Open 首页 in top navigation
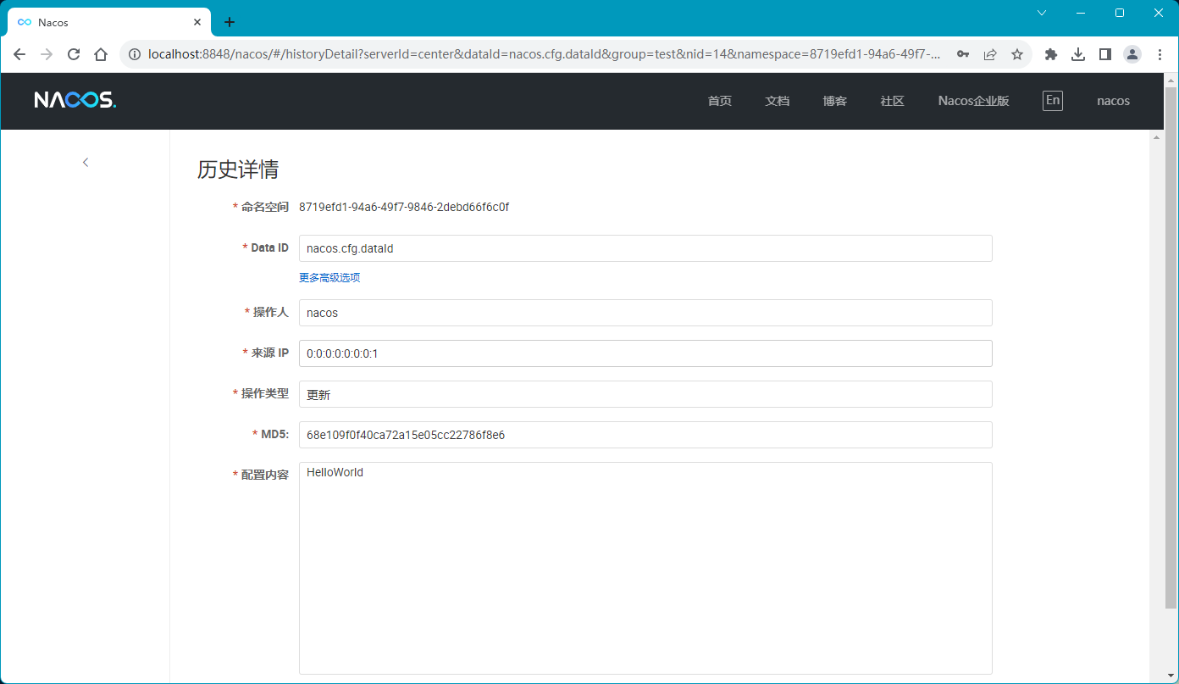1179x684 pixels. point(719,101)
